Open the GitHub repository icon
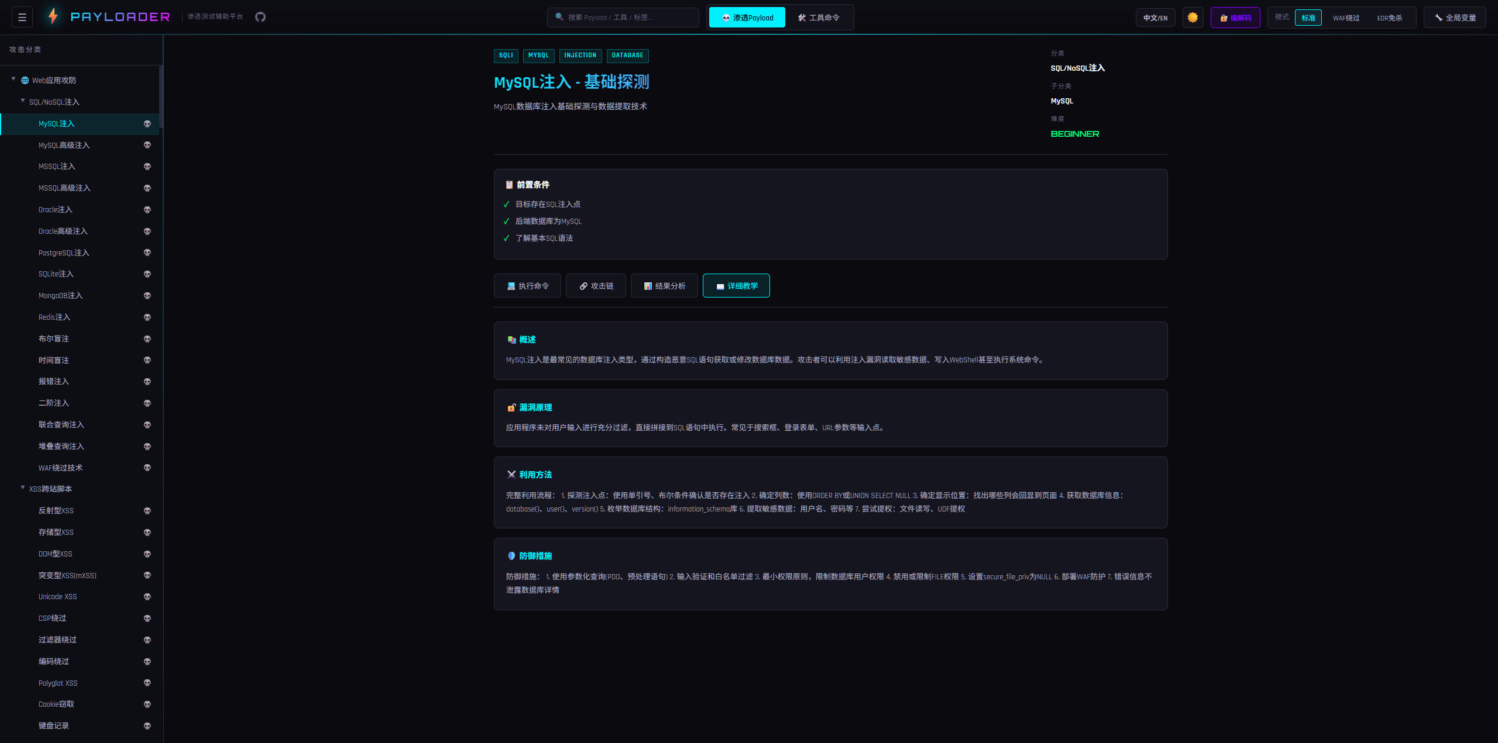Screen dimensions: 1498x743 point(260,17)
